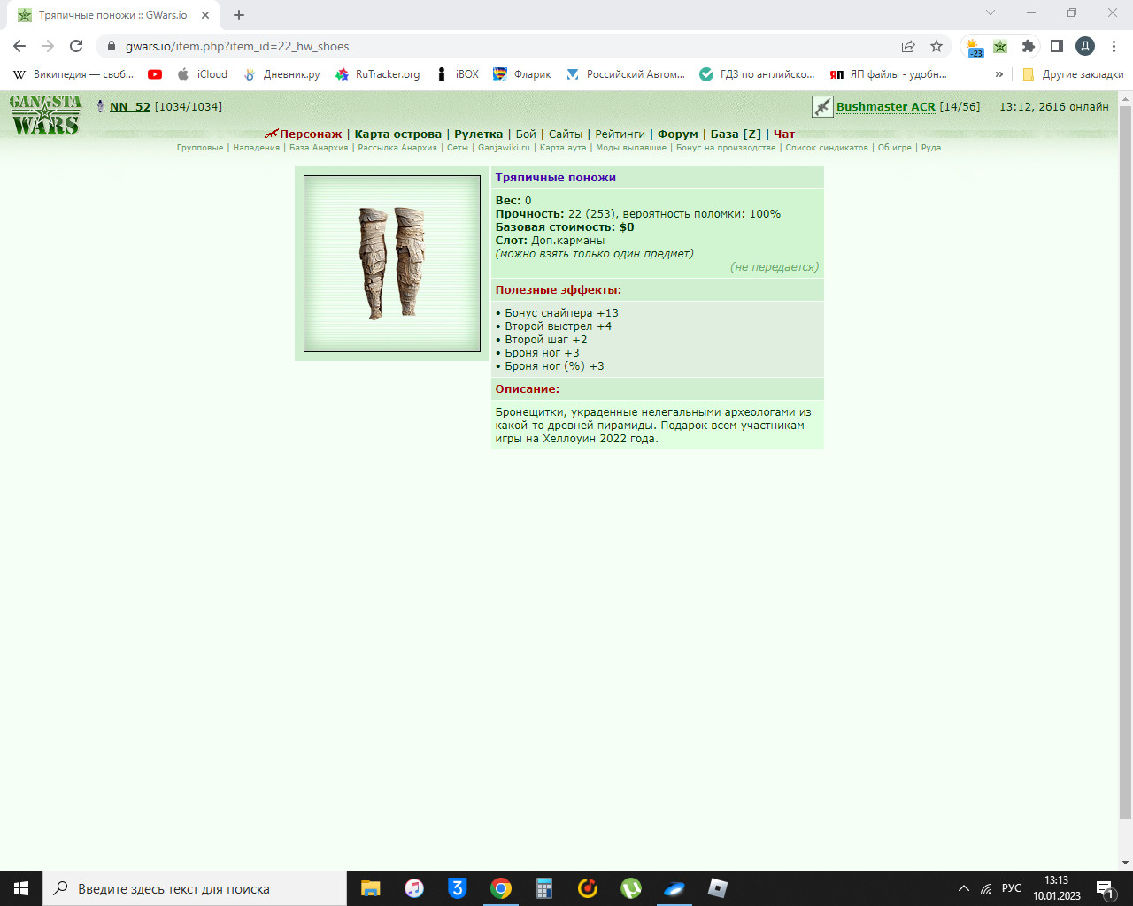Share this page via the share icon
Screen dimensions: 1133x906
coord(908,46)
